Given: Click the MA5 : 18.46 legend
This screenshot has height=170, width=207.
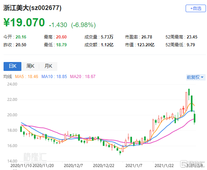Looking at the screenshot, I should pos(26,77).
